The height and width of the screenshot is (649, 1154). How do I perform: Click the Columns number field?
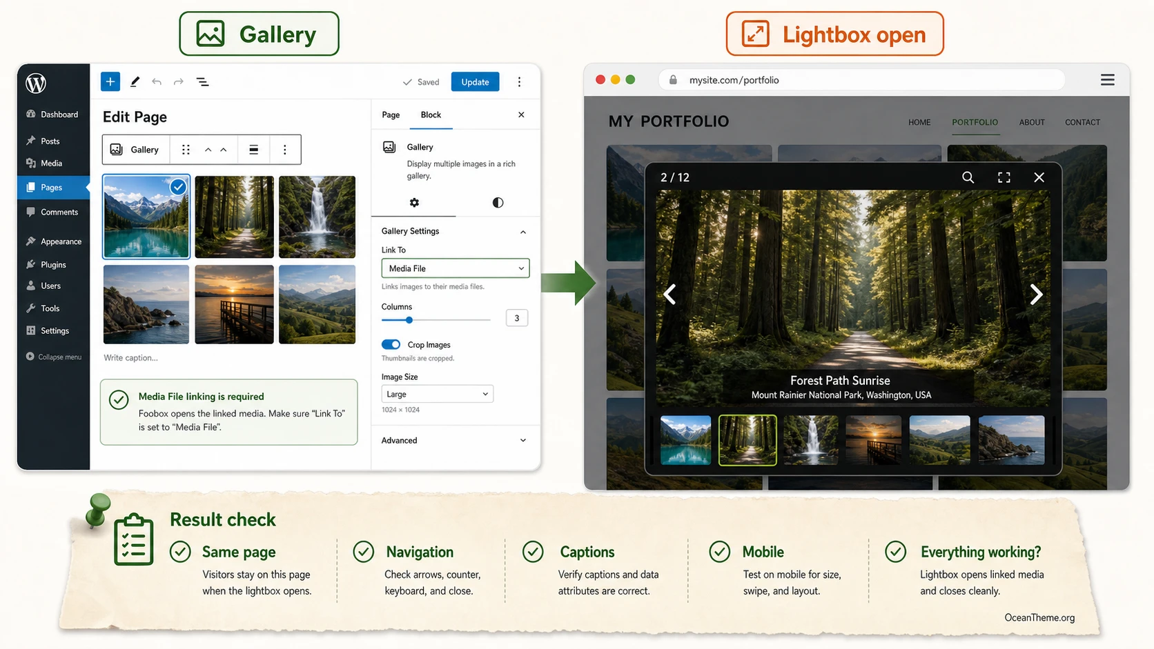click(x=516, y=318)
